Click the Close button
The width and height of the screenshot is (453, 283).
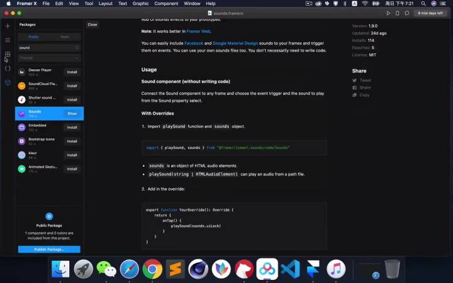tap(92, 25)
